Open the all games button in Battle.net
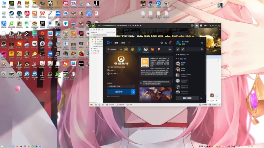264x148 pixels. tap(112, 49)
